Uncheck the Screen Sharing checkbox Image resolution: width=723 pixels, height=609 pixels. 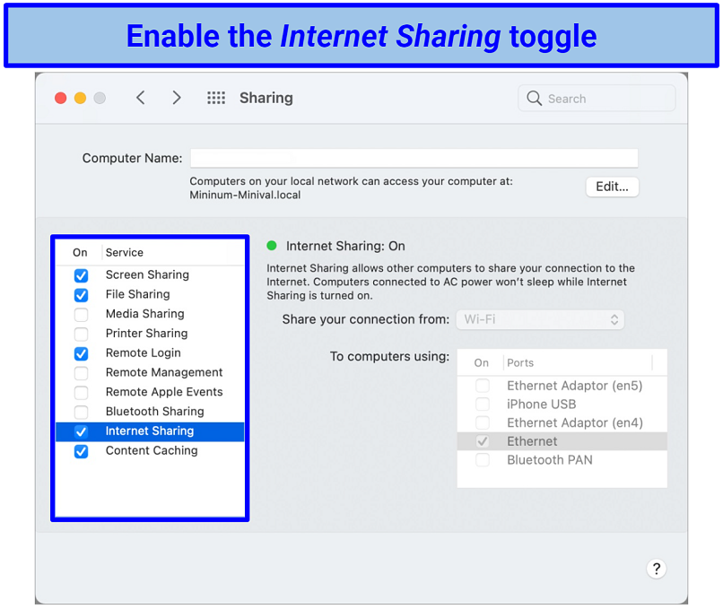pyautogui.click(x=81, y=275)
